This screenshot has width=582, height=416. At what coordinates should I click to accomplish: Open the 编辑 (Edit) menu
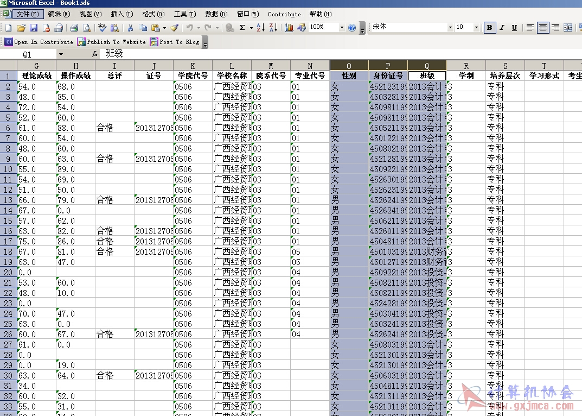click(59, 14)
